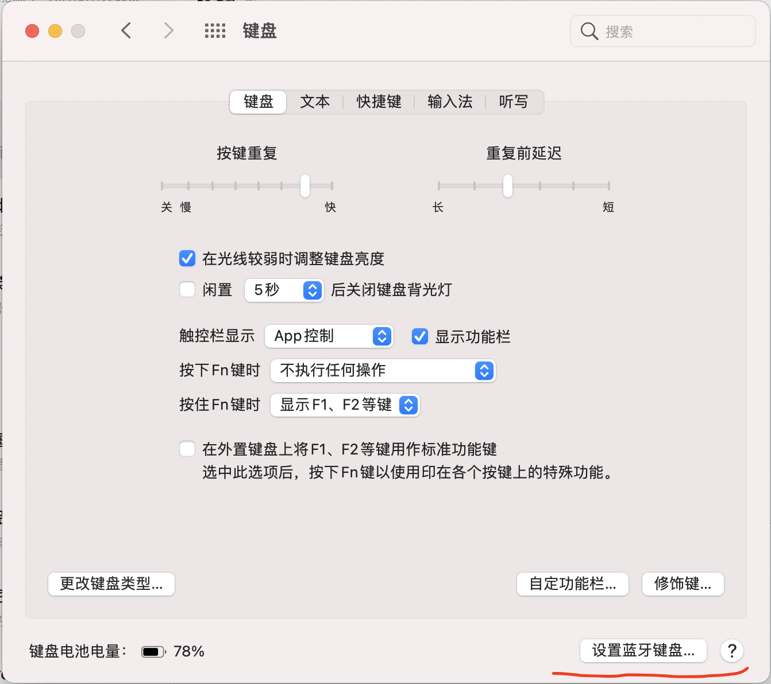
Task: Enable F1、F2 standard function keys checkbox
Action: (x=187, y=449)
